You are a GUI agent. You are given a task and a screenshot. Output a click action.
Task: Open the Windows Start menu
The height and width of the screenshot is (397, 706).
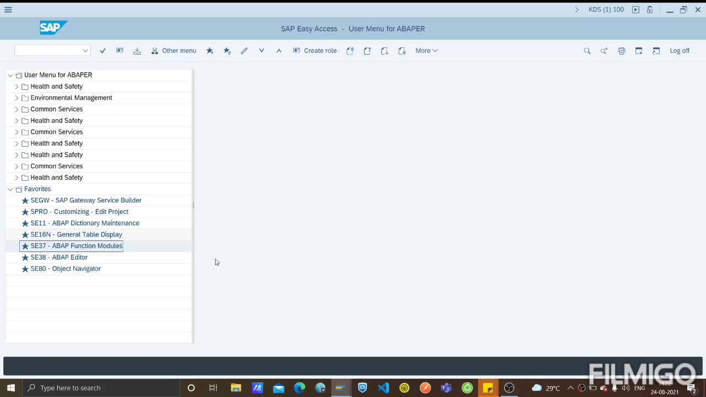(x=11, y=388)
